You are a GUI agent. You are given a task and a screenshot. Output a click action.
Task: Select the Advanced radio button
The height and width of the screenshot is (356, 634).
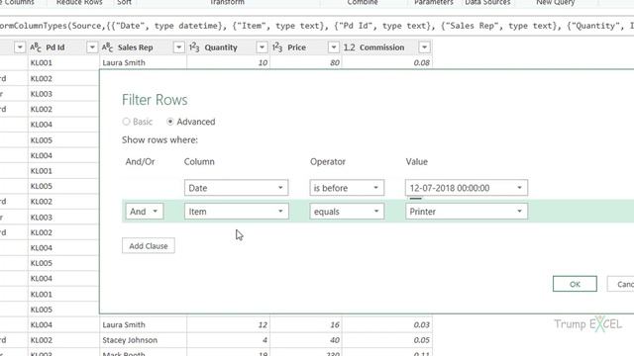170,122
